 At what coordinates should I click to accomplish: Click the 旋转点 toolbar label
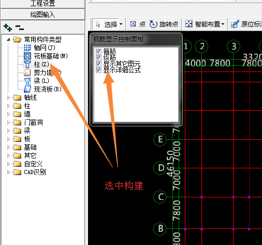click(169, 24)
